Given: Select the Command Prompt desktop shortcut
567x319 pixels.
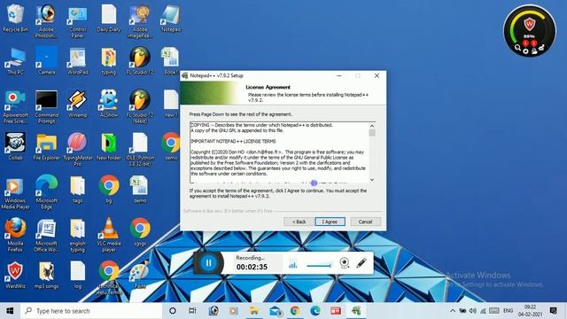Looking at the screenshot, I should 46,106.
